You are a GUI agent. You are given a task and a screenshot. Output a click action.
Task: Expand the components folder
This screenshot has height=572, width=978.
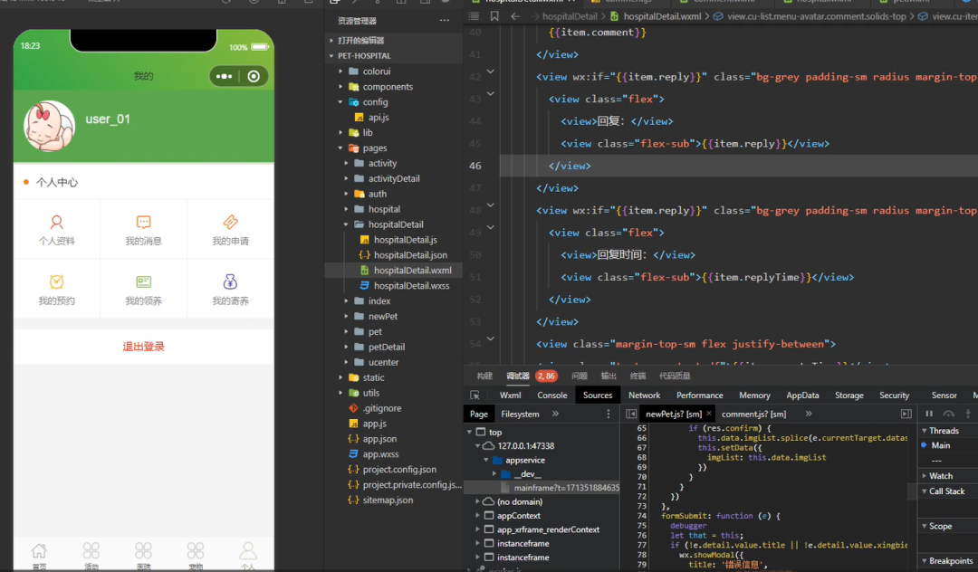[340, 87]
